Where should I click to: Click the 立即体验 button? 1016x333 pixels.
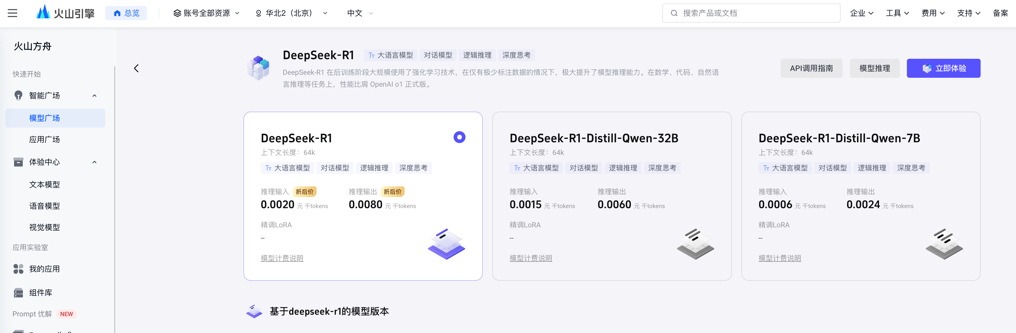coord(943,68)
